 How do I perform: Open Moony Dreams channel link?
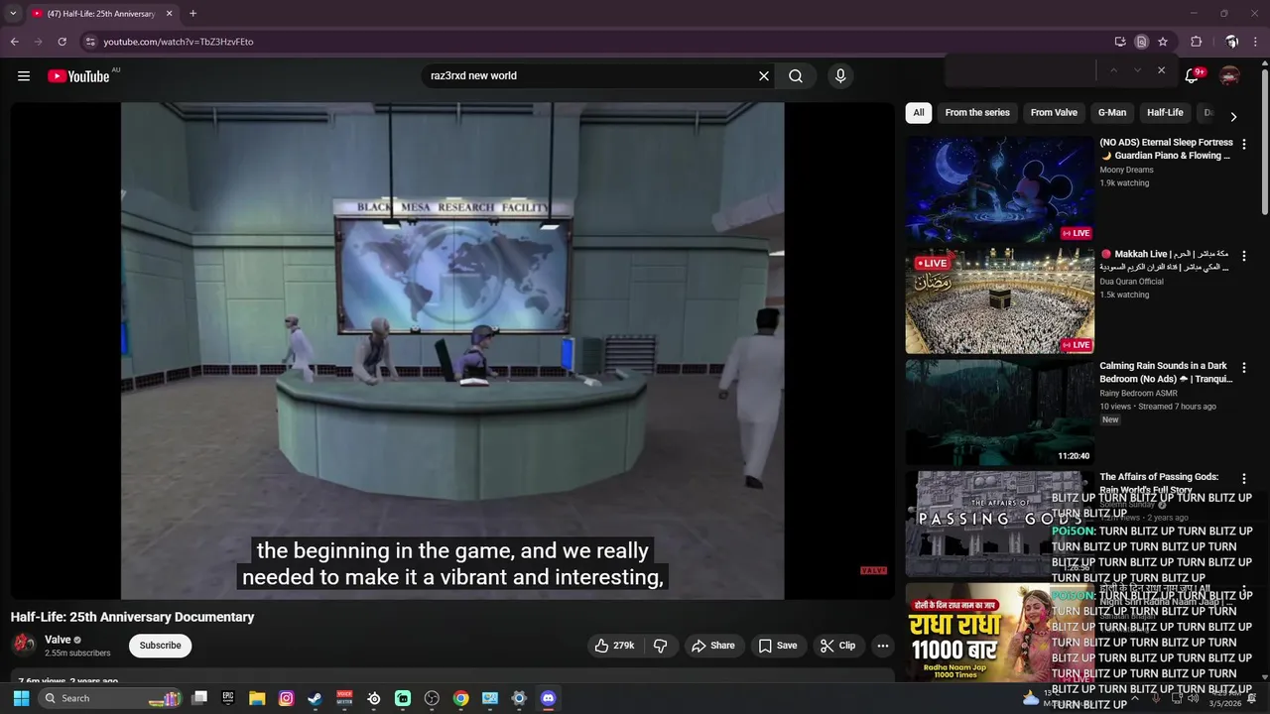[1126, 171]
